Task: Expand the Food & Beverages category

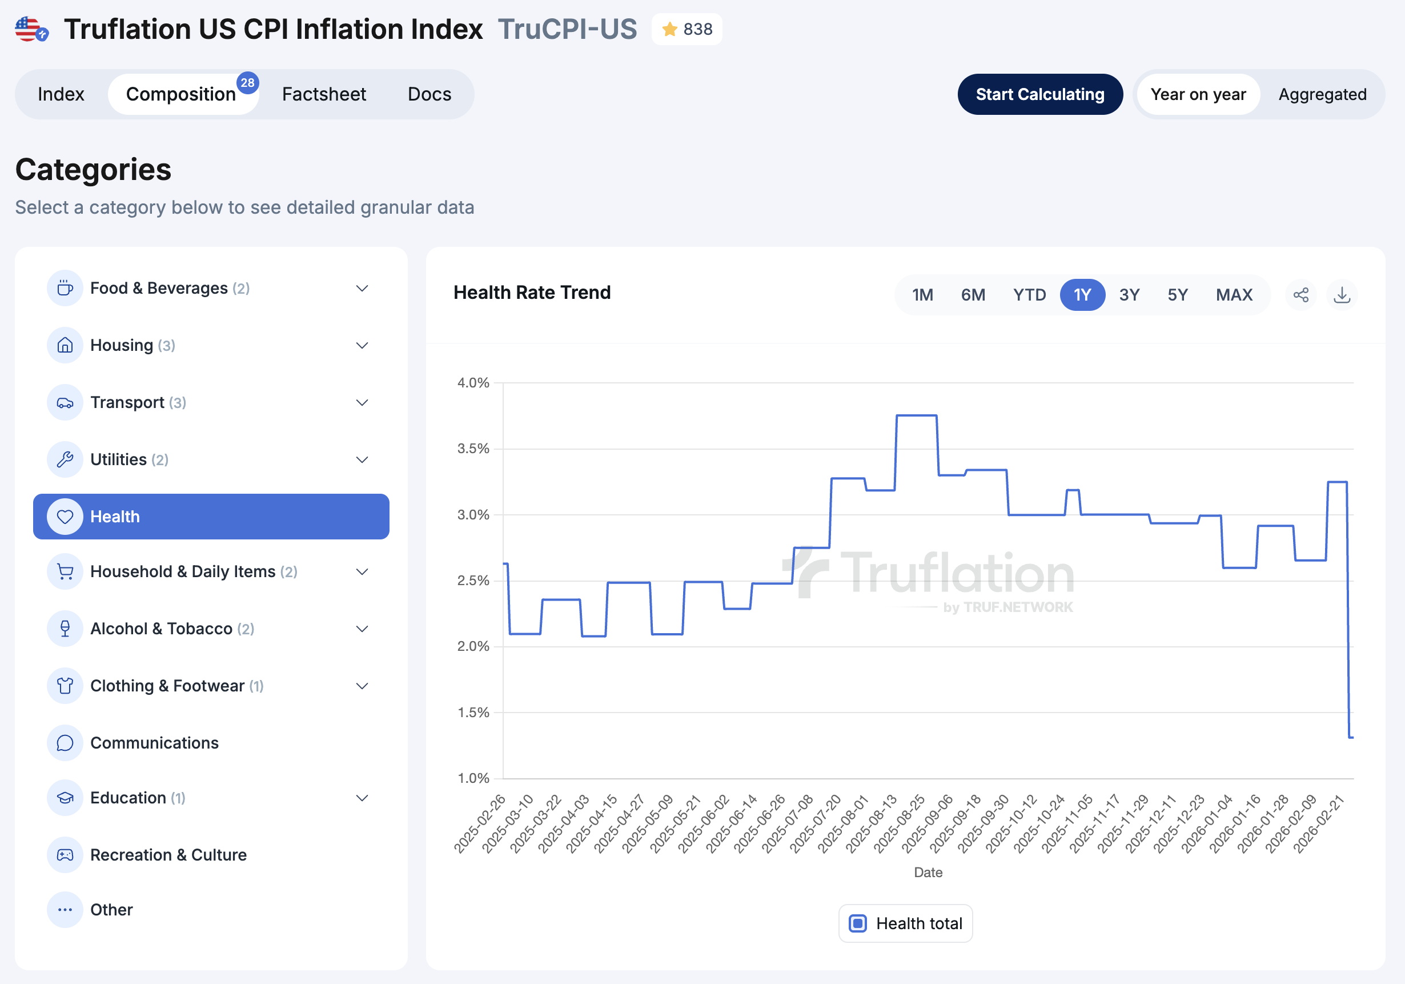Action: (x=362, y=289)
